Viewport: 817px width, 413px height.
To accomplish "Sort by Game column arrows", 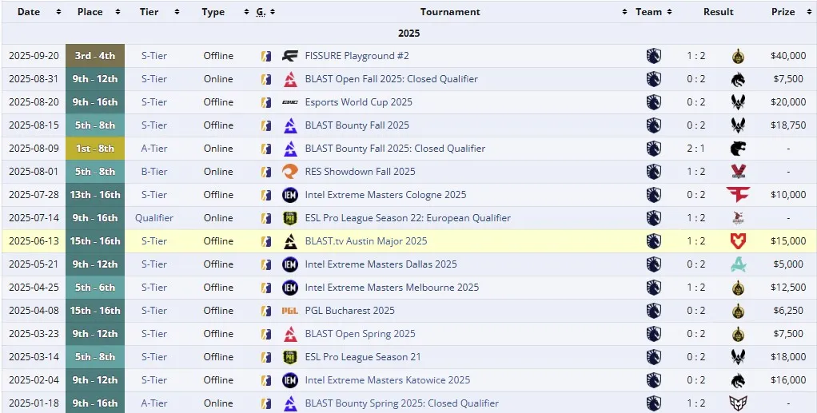I will coord(273,12).
